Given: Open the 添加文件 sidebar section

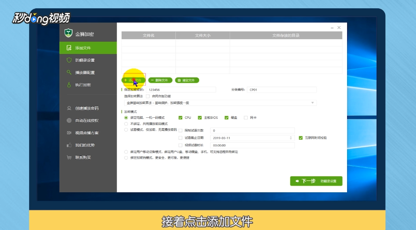Looking at the screenshot, I should [x=88, y=48].
